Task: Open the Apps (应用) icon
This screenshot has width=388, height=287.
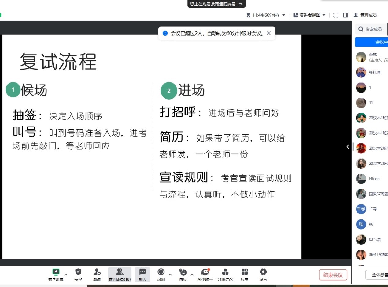Action: [245, 272]
